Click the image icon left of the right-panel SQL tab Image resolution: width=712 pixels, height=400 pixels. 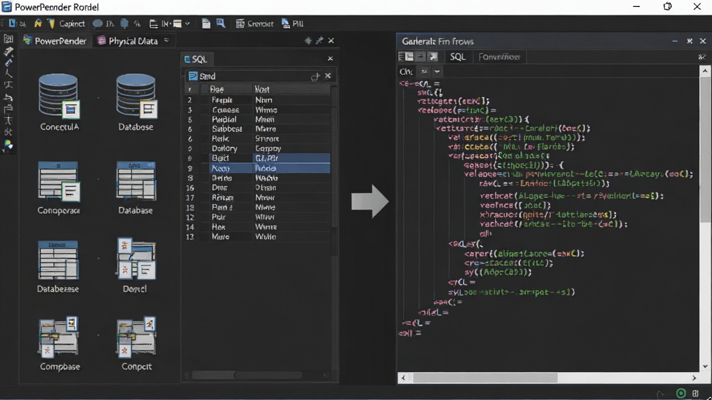point(433,57)
